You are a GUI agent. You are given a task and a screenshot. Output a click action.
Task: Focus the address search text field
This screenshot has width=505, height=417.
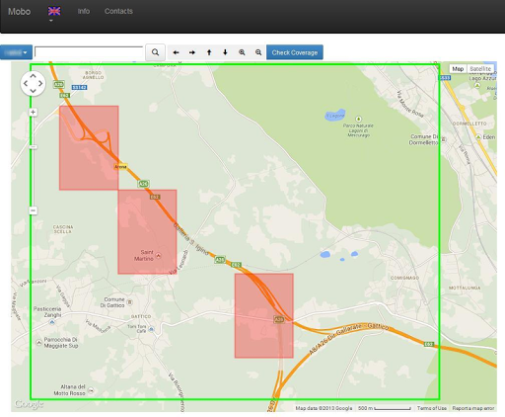pos(89,52)
